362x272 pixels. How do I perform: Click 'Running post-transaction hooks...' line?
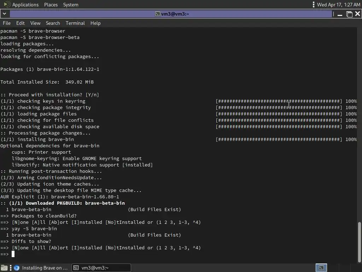51,171
